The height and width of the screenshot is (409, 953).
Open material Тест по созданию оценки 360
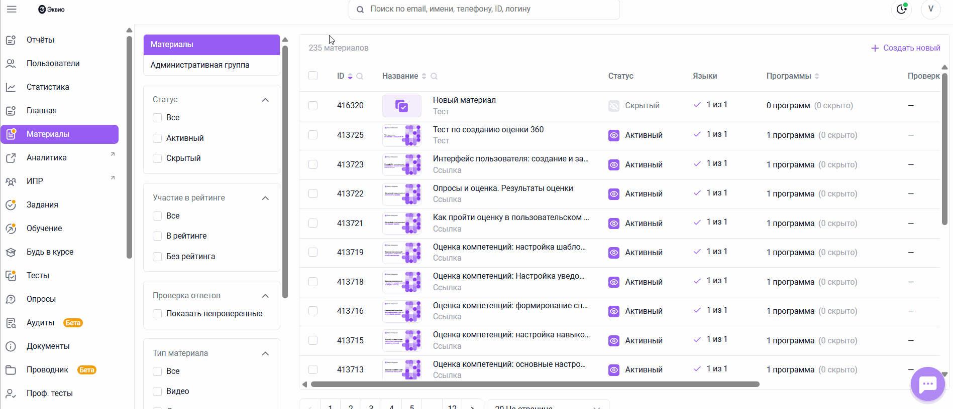[x=488, y=130]
